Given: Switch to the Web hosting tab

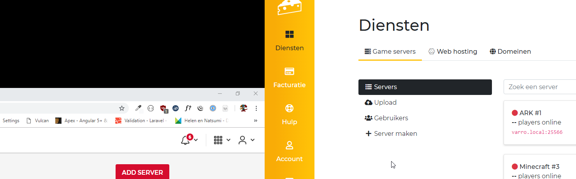Looking at the screenshot, I should click(453, 51).
